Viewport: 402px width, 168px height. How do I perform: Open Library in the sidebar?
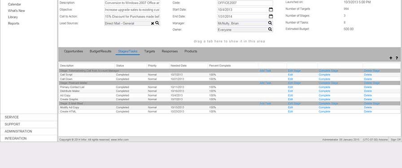click(x=13, y=17)
